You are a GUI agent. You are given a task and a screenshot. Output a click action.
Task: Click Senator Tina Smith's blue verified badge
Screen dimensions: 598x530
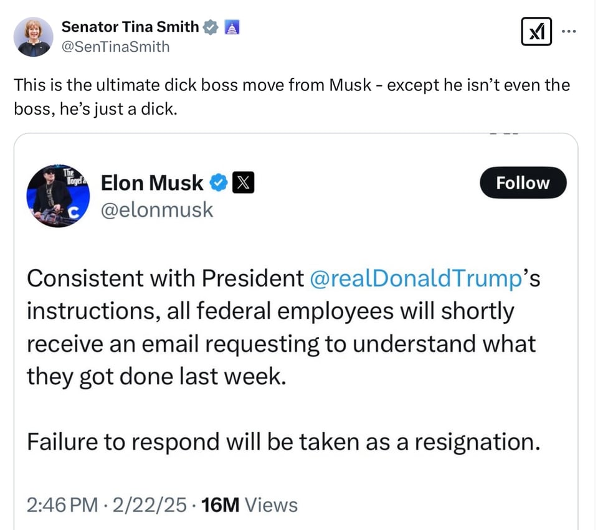pyautogui.click(x=211, y=27)
